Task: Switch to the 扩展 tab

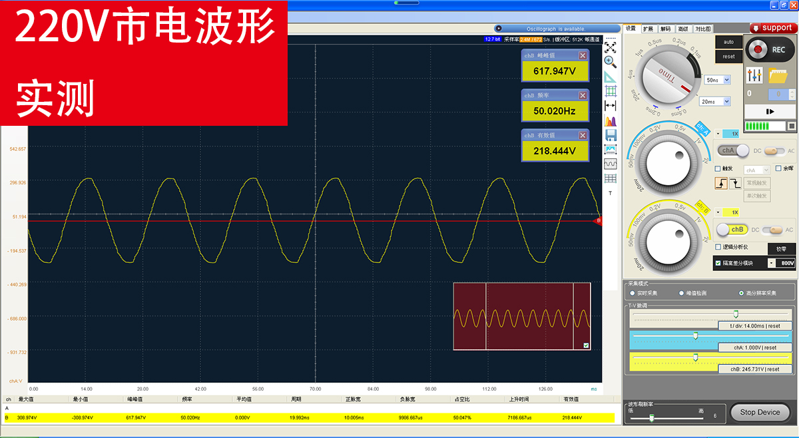Action: (648, 29)
